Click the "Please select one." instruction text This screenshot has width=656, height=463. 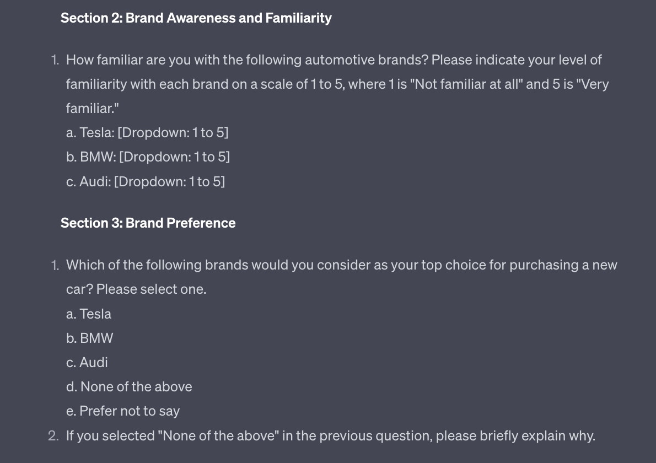(151, 289)
